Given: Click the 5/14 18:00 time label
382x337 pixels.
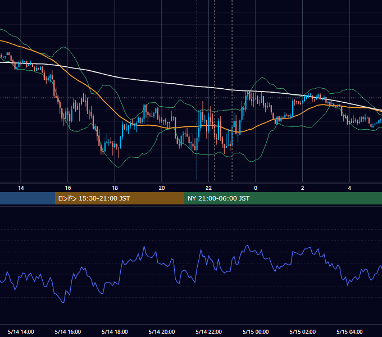Looking at the screenshot, I should 115,331.
